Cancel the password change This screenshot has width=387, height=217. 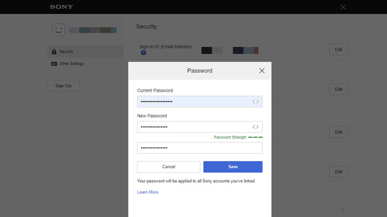pyautogui.click(x=169, y=167)
